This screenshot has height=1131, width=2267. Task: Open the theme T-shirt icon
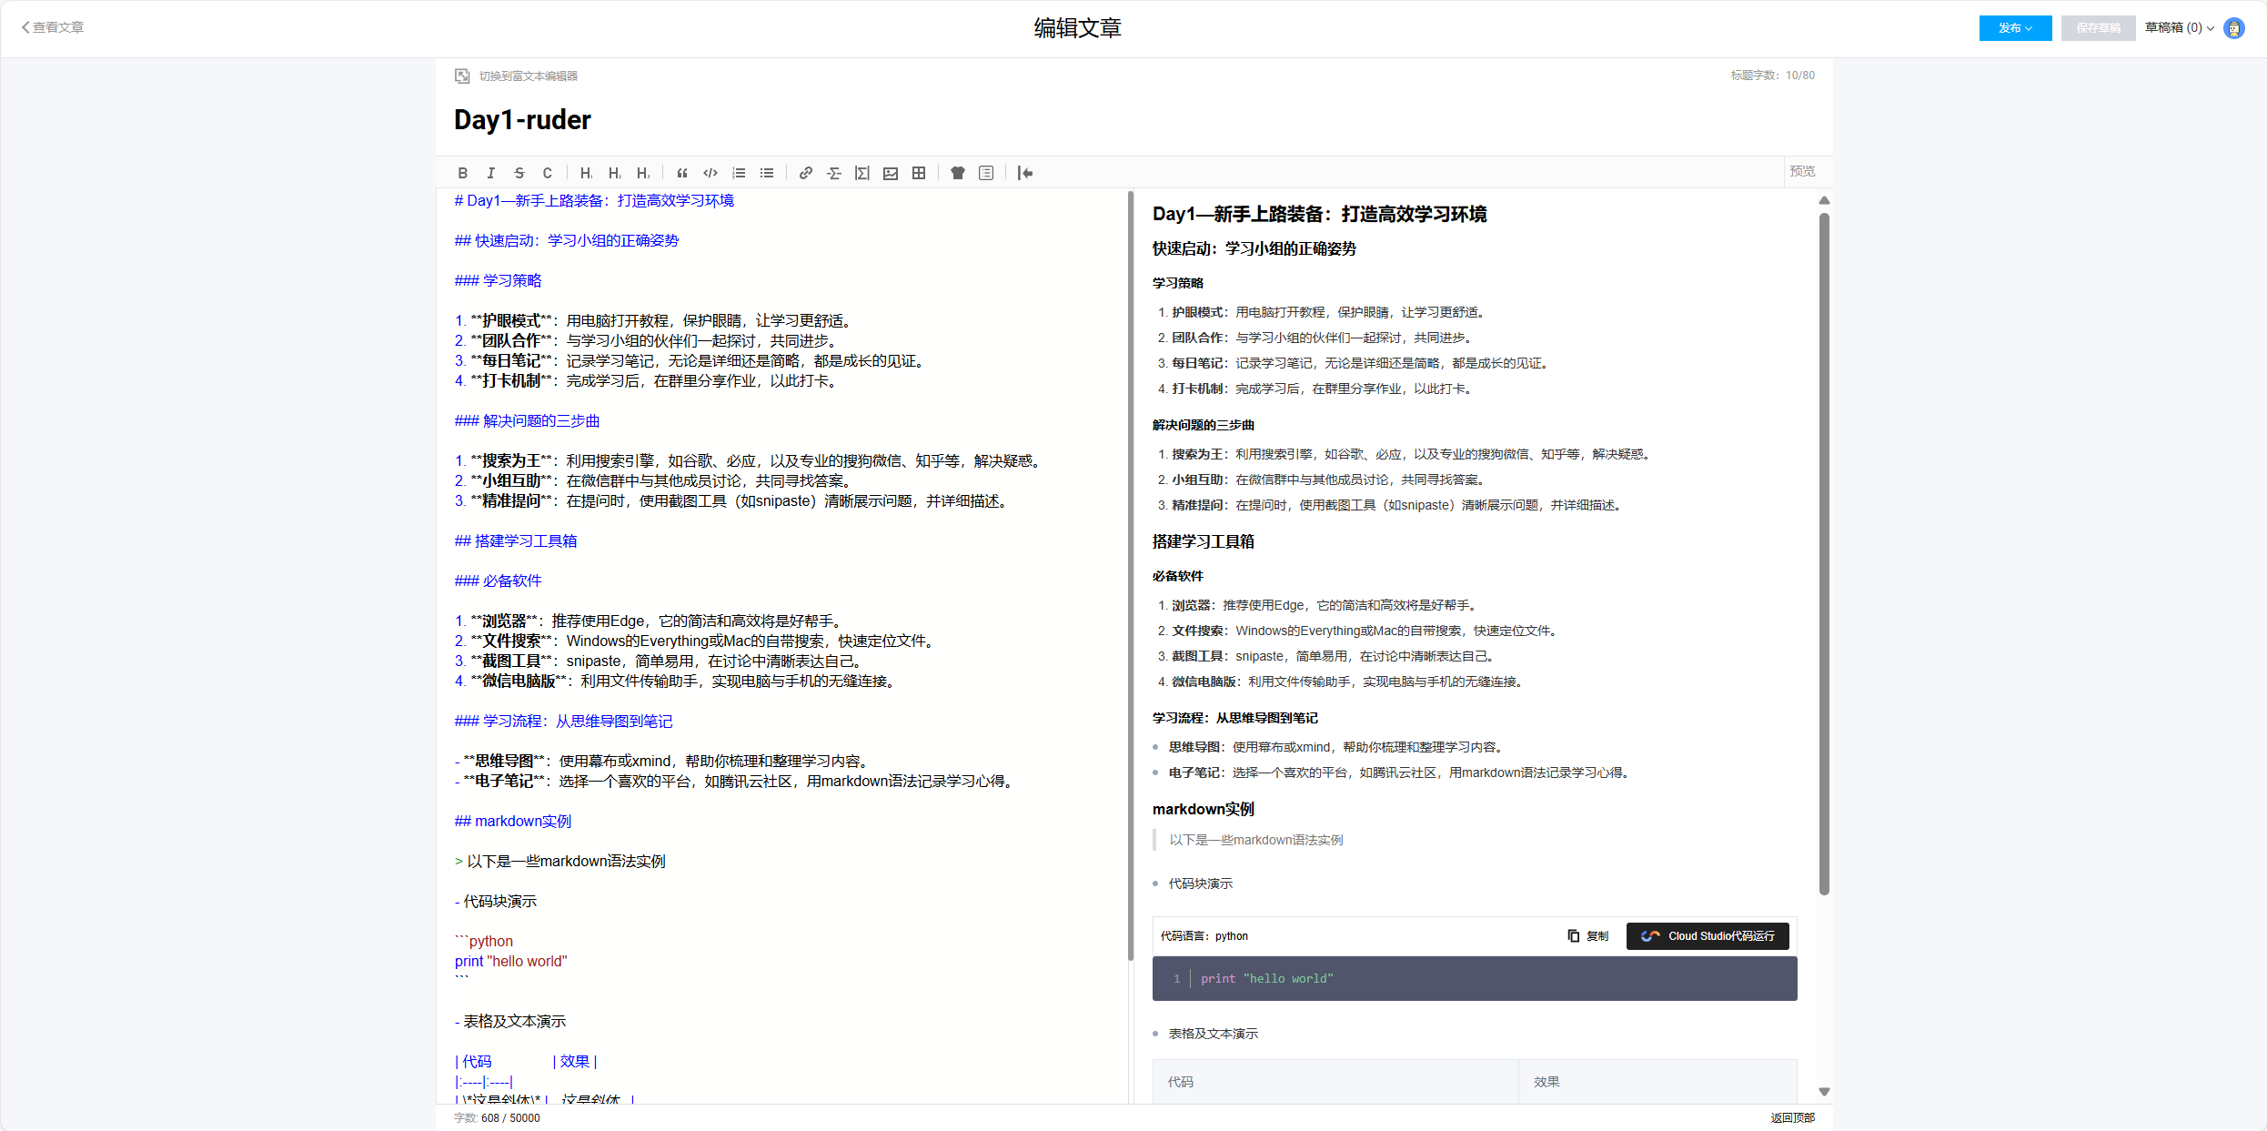(x=958, y=173)
